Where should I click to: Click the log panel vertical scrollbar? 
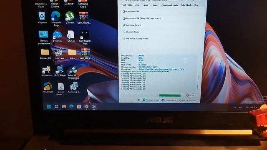[x=197, y=82]
